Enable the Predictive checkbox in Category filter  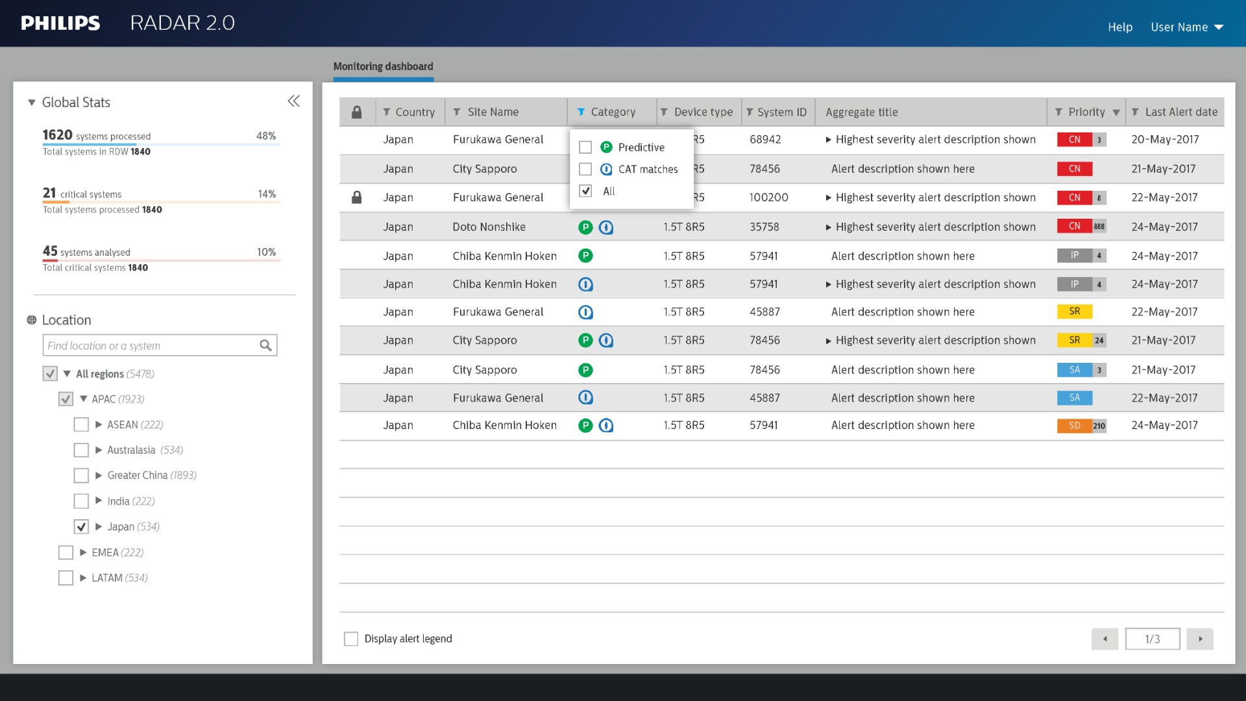tap(585, 147)
